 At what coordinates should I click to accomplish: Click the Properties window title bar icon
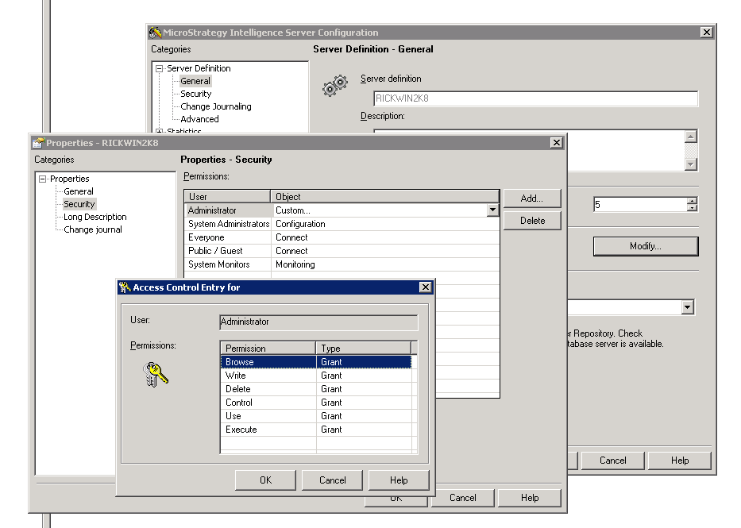[37, 142]
